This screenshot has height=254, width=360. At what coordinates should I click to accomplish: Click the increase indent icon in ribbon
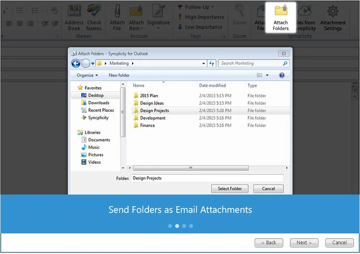[x=55, y=23]
